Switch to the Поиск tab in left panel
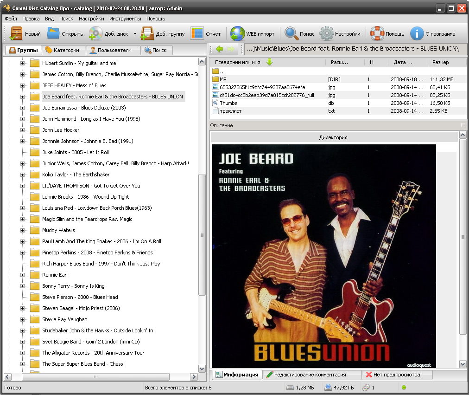This screenshot has height=395, width=469. click(156, 50)
